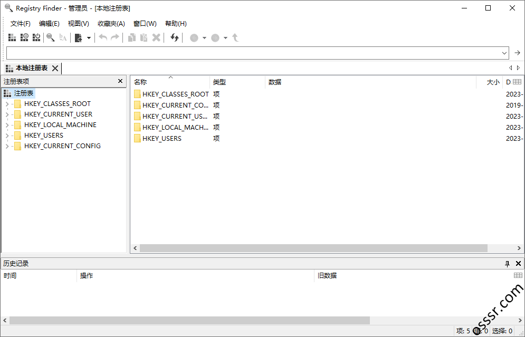The height and width of the screenshot is (337, 525).
Task: Click history panel horizontal scrollbar thumb
Action: pos(189,320)
